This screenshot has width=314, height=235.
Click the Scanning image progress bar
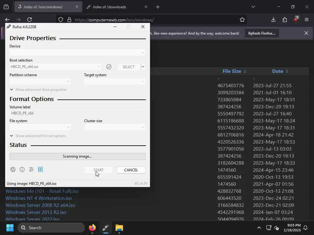[78, 156]
